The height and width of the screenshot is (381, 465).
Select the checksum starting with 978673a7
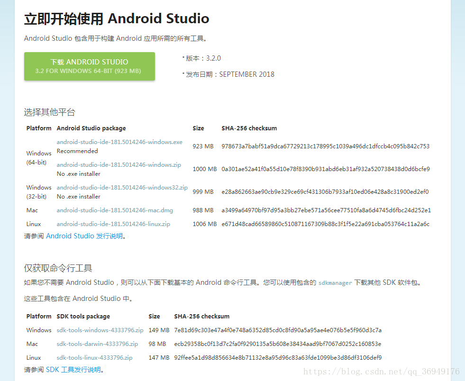325,146
